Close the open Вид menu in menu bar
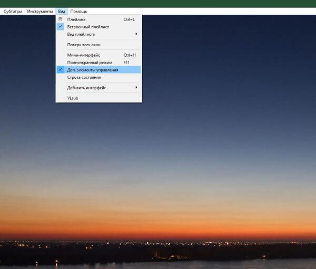 click(62, 11)
